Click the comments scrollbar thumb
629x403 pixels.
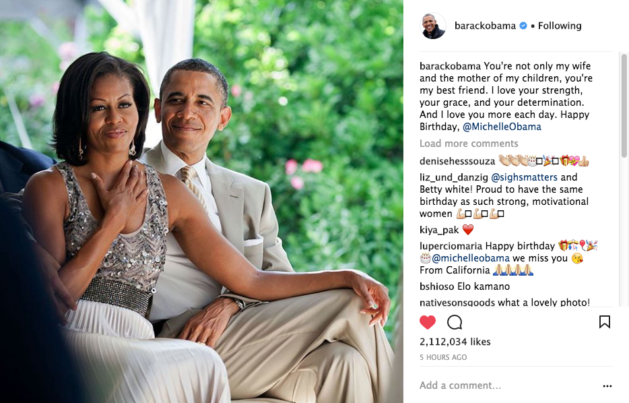(624, 106)
